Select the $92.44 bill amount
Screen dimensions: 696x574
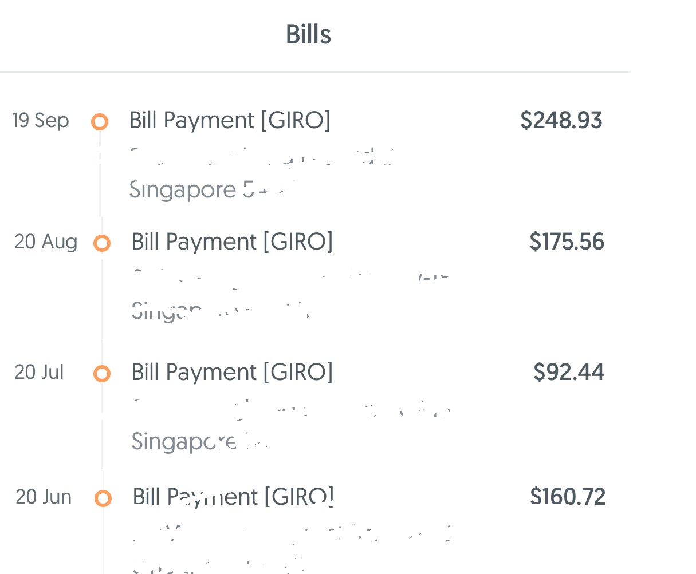click(568, 373)
